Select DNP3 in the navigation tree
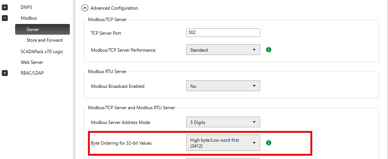Image resolution: width=388 pixels, height=159 pixels. point(26,7)
